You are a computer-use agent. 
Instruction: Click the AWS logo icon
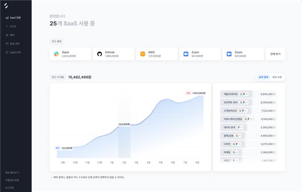[x=143, y=54]
